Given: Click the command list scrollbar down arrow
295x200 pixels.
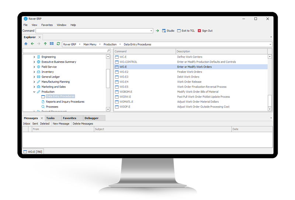Looking at the screenshot, I should tap(270, 109).
